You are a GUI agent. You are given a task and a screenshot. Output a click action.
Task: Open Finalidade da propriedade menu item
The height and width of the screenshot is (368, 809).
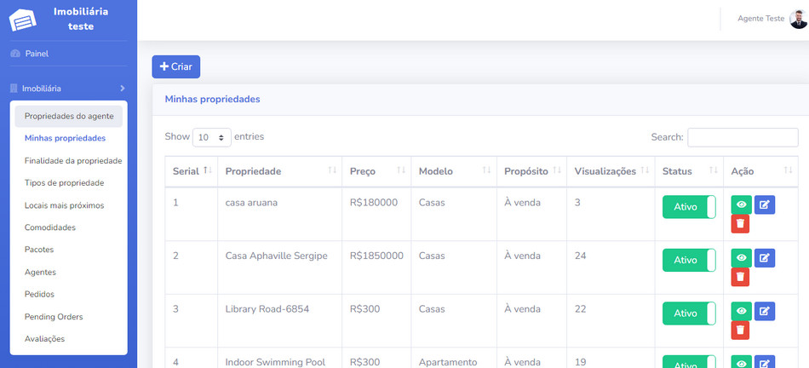[x=73, y=161]
